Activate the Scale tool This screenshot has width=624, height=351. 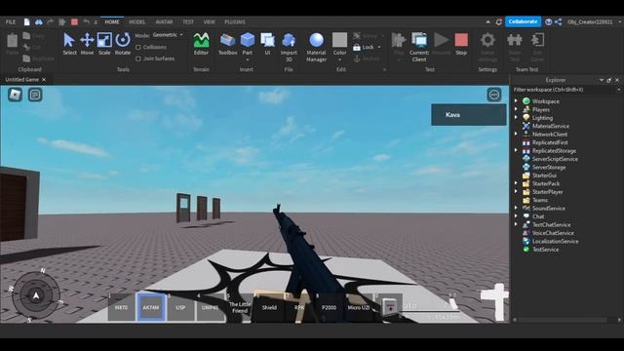(x=104, y=44)
